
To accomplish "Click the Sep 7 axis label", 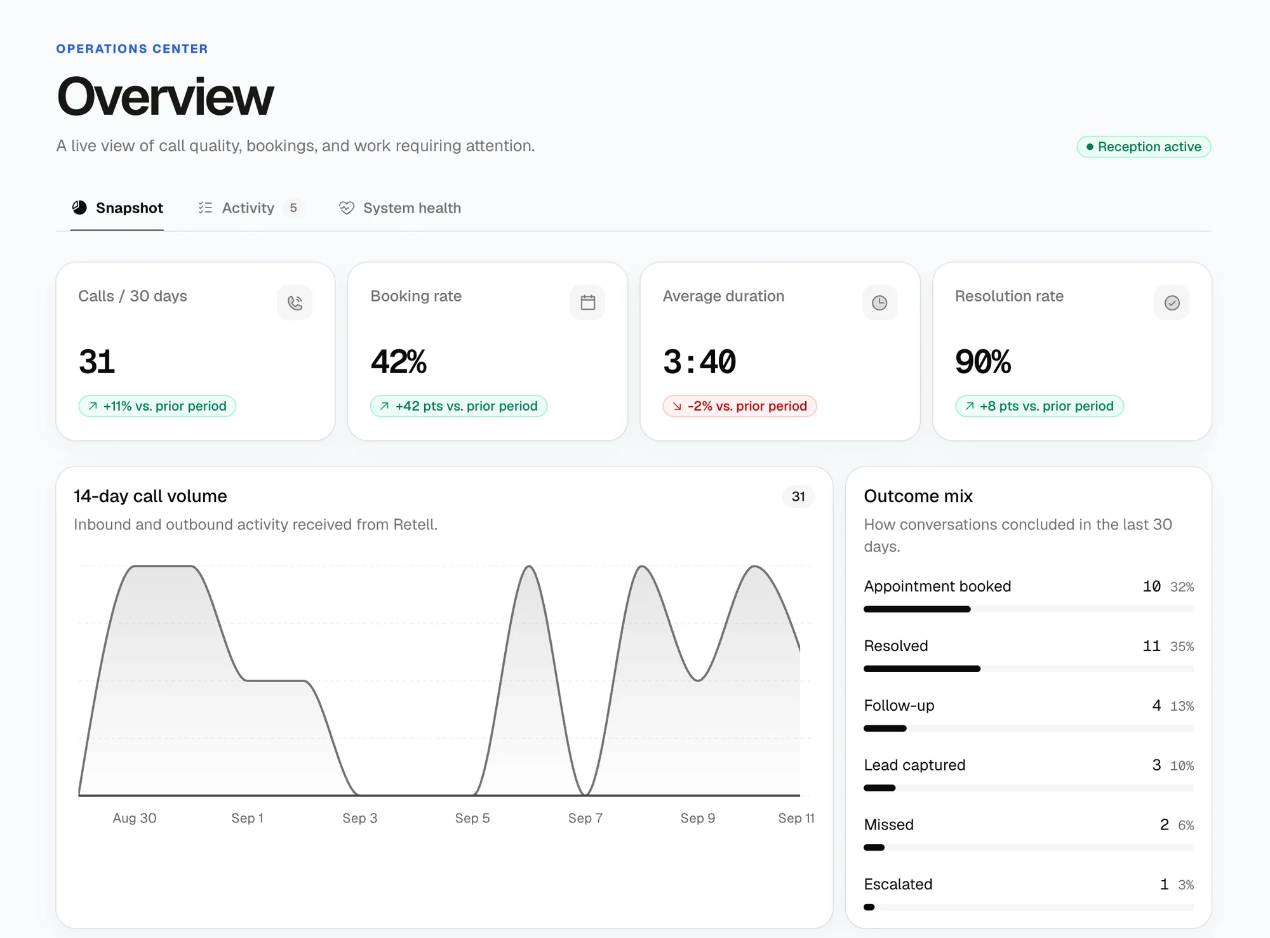I will point(585,818).
